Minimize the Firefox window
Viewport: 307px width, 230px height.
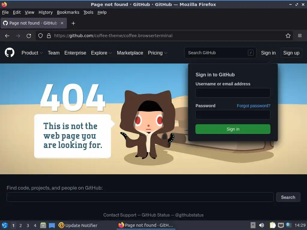(291, 4)
